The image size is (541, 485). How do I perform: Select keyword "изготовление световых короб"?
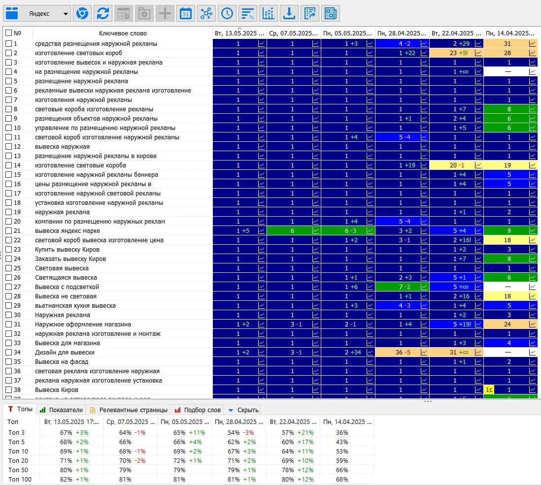click(x=79, y=53)
